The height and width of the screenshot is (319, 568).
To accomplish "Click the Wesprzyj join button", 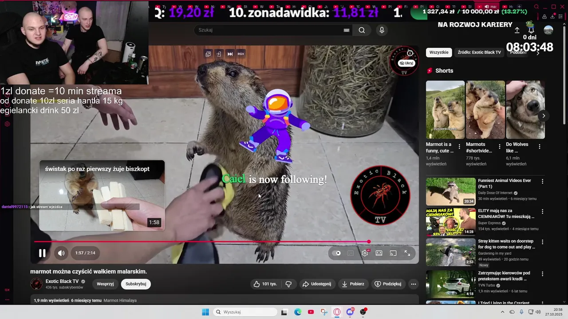I will [x=105, y=284].
